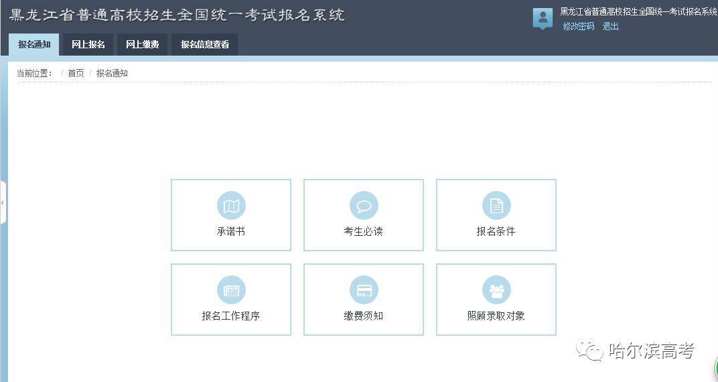Screen dimensions: 718x382
Task: Click the 考生必读 speech bubble icon
Action: click(x=364, y=206)
